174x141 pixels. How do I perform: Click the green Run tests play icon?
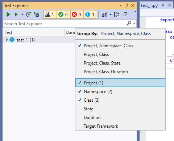pyautogui.click(x=16, y=14)
